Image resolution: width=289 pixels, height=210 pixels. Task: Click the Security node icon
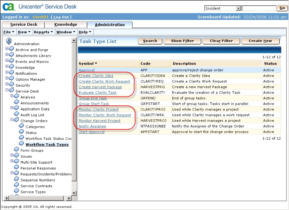pos(12,85)
